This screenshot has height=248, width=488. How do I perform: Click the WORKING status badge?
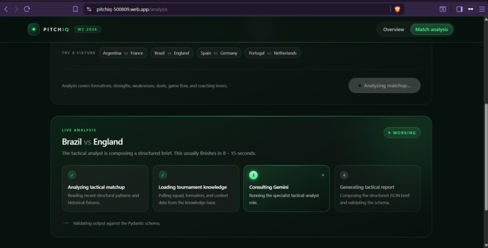(x=402, y=132)
